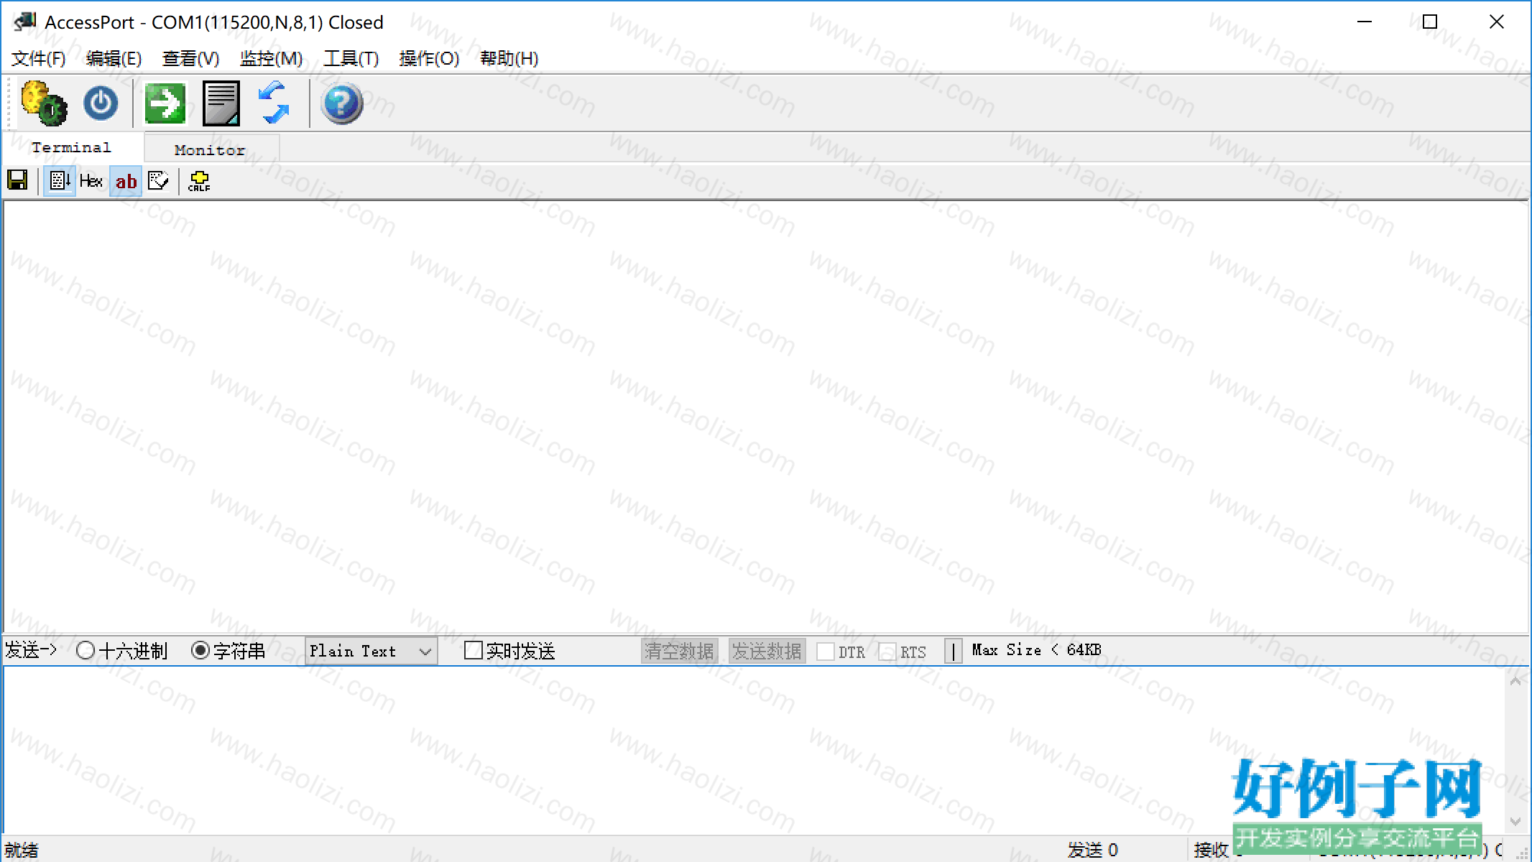The image size is (1532, 862).
Task: Click the blue arrows auto-send icon
Action: (x=274, y=103)
